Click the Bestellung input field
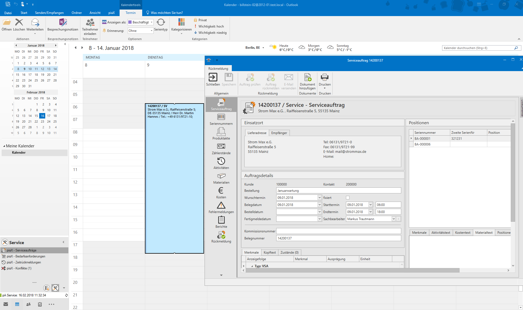Image resolution: width=523 pixels, height=310 pixels. pos(338,191)
